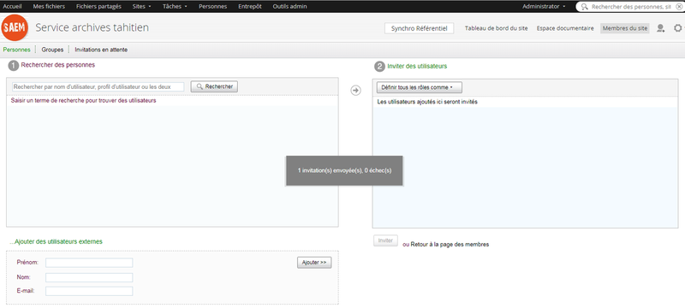Click the Prénom input field
The width and height of the screenshot is (685, 308).
coord(89,263)
